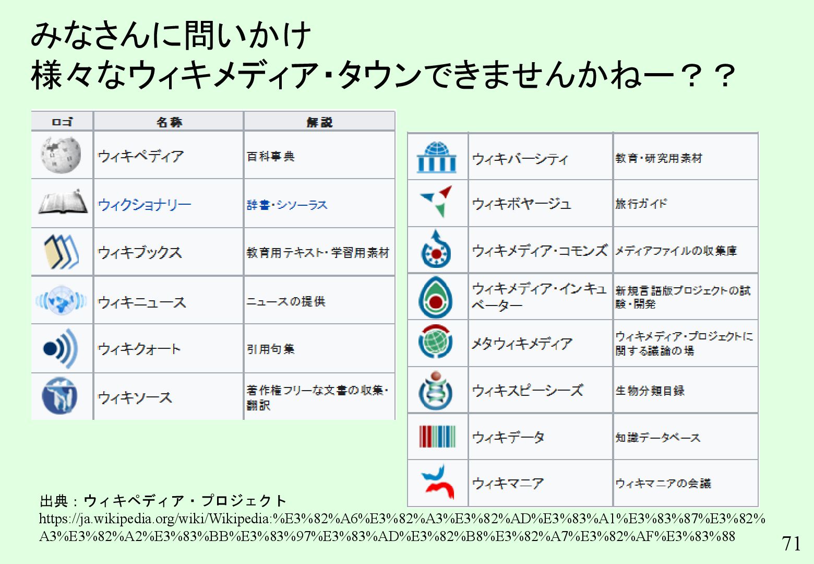The height and width of the screenshot is (564, 814).
Task: Select the ウィキクォート name cell
Action: click(169, 348)
